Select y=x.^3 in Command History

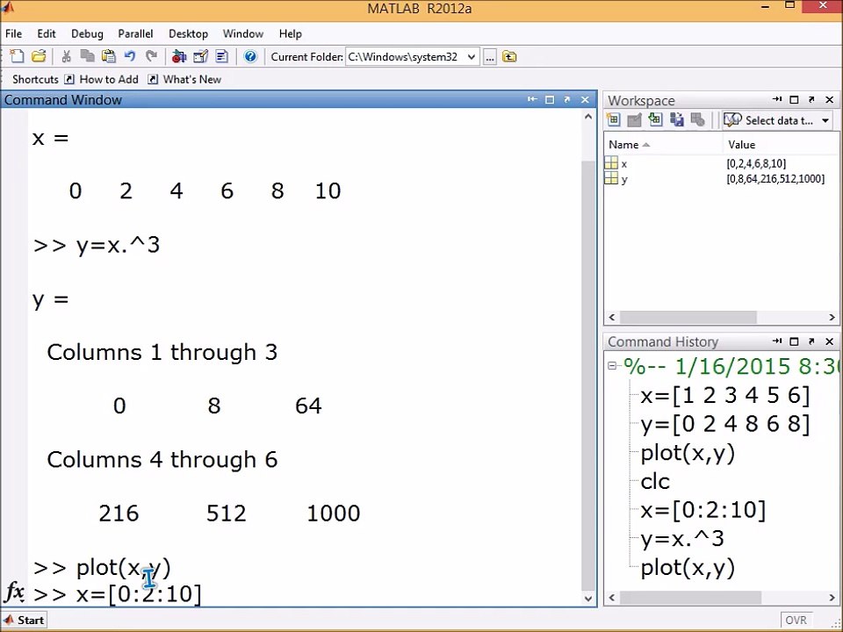coord(682,538)
